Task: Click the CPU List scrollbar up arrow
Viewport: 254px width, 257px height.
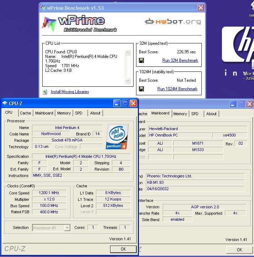Action: coord(128,53)
